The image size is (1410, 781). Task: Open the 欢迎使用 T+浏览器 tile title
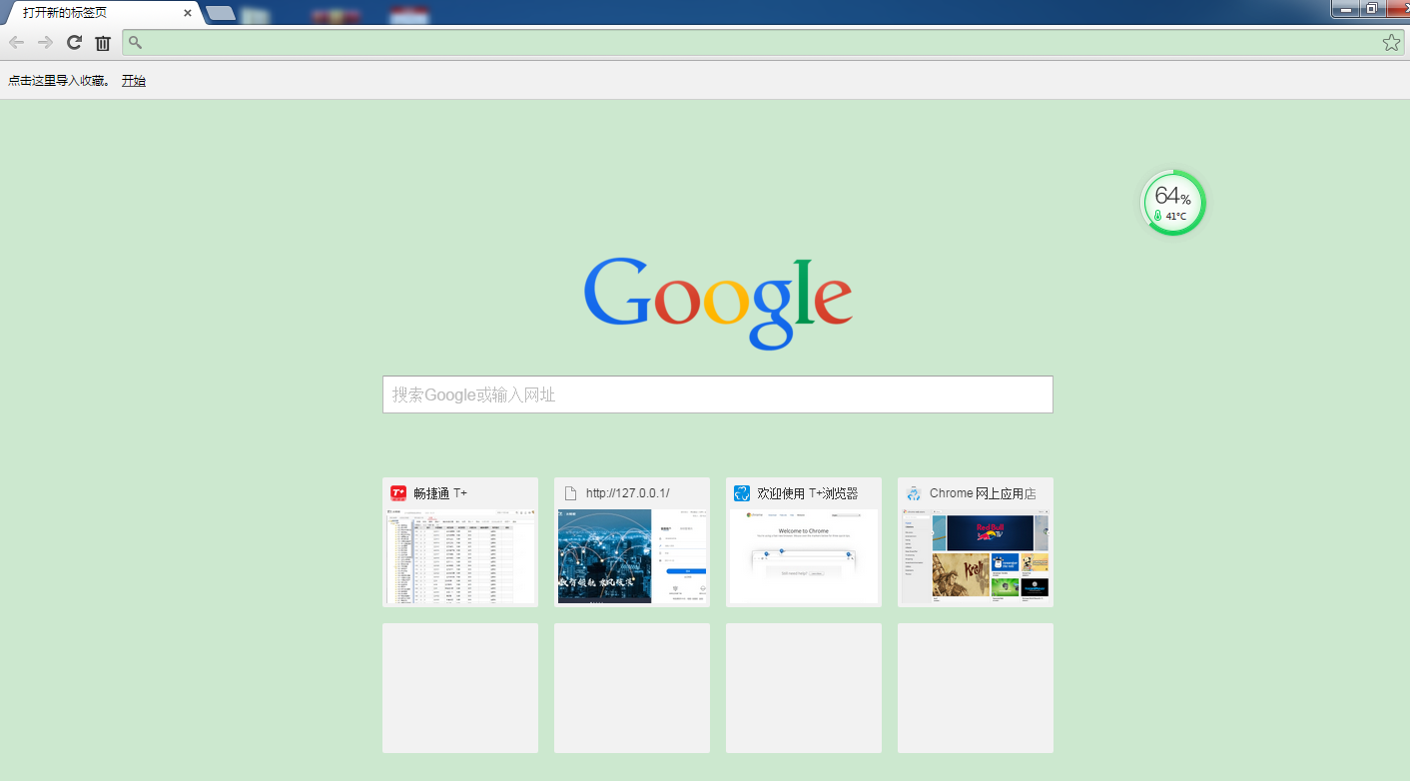807,493
